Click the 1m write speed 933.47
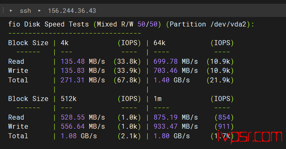This screenshot has width=286, height=149. coord(165,127)
